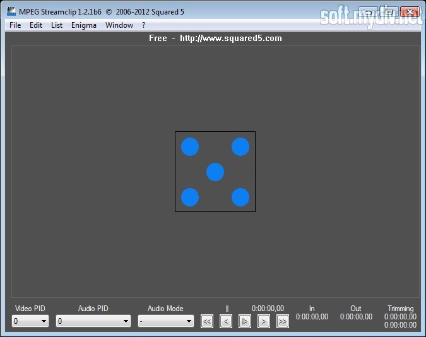Click the fast forward >> button
The width and height of the screenshot is (426, 337).
tap(283, 321)
